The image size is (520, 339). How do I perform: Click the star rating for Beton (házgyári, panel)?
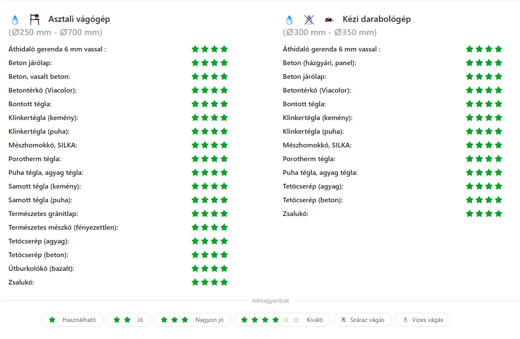click(x=484, y=63)
